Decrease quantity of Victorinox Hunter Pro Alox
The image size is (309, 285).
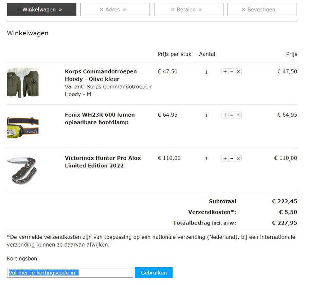click(x=232, y=158)
